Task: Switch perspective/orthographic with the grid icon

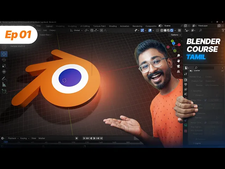Action: 178,71
